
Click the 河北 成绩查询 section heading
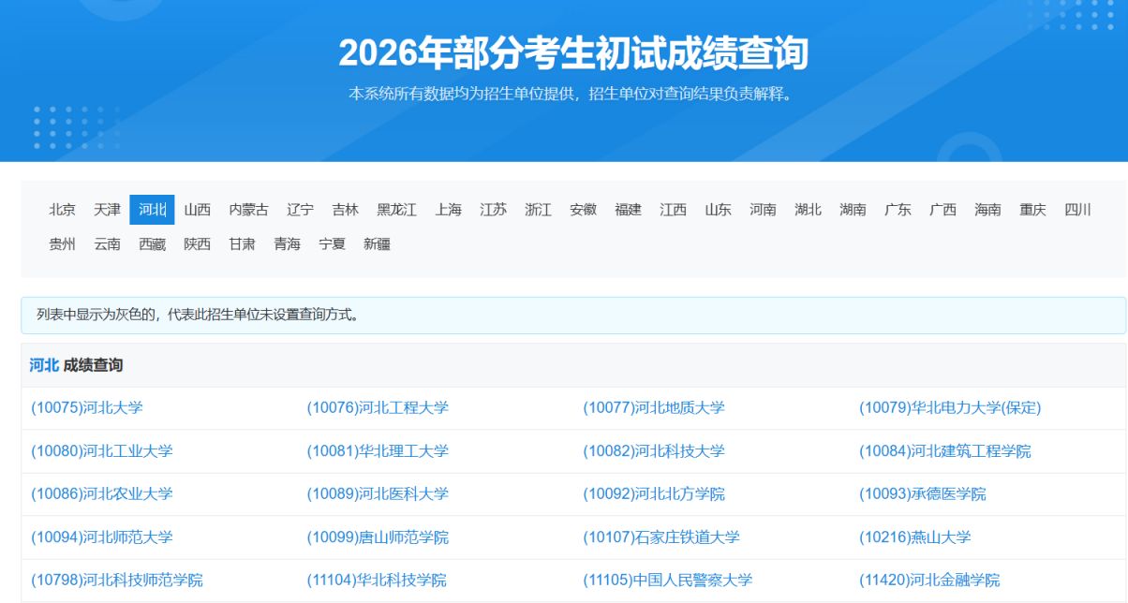(76, 365)
